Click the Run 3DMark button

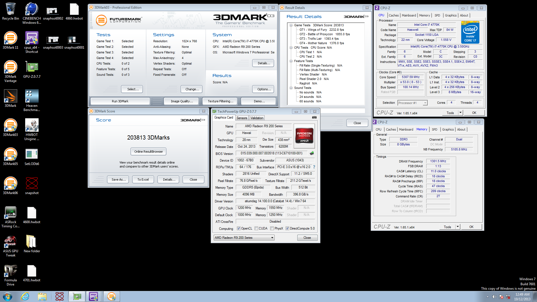coord(120,101)
